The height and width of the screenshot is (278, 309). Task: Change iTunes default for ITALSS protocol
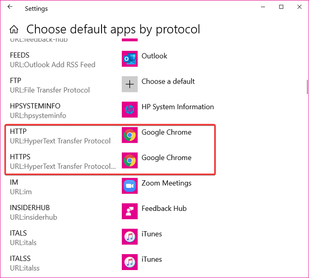click(x=152, y=259)
